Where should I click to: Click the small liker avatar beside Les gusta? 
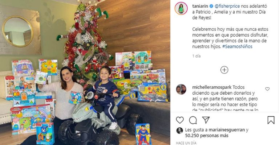179,130
